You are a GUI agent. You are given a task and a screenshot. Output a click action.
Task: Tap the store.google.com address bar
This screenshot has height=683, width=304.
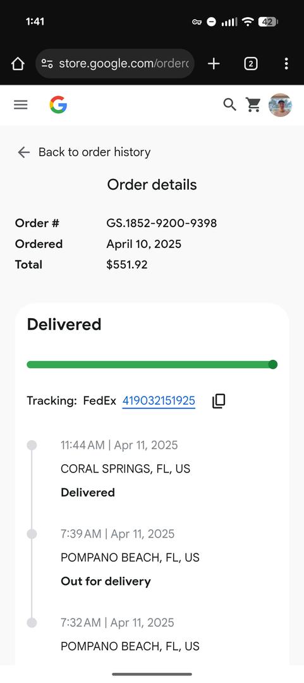[115, 64]
